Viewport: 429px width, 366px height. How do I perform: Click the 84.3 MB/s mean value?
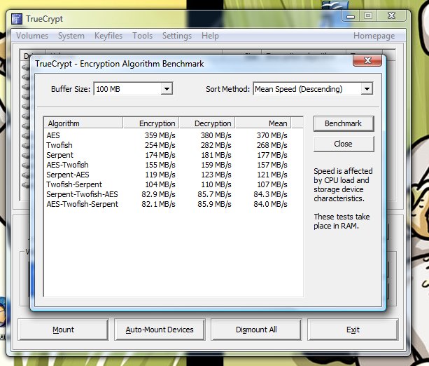pos(270,194)
